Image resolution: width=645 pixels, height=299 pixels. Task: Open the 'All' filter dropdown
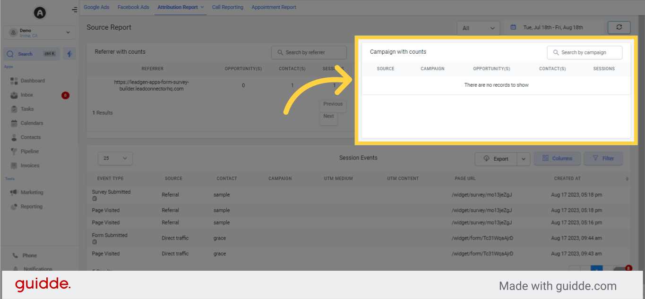click(478, 28)
